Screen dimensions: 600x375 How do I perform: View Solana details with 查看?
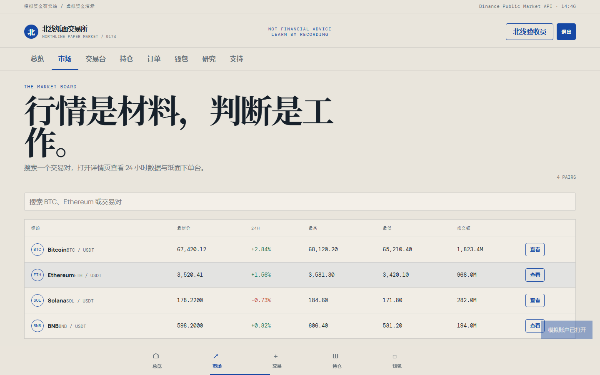[x=535, y=300]
